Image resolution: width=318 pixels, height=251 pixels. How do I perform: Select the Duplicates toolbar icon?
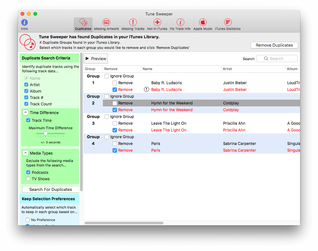pyautogui.click(x=83, y=22)
